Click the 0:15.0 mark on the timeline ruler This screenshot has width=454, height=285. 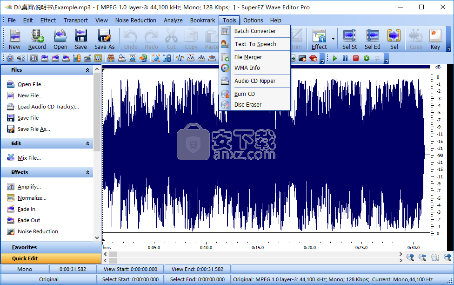[258, 248]
